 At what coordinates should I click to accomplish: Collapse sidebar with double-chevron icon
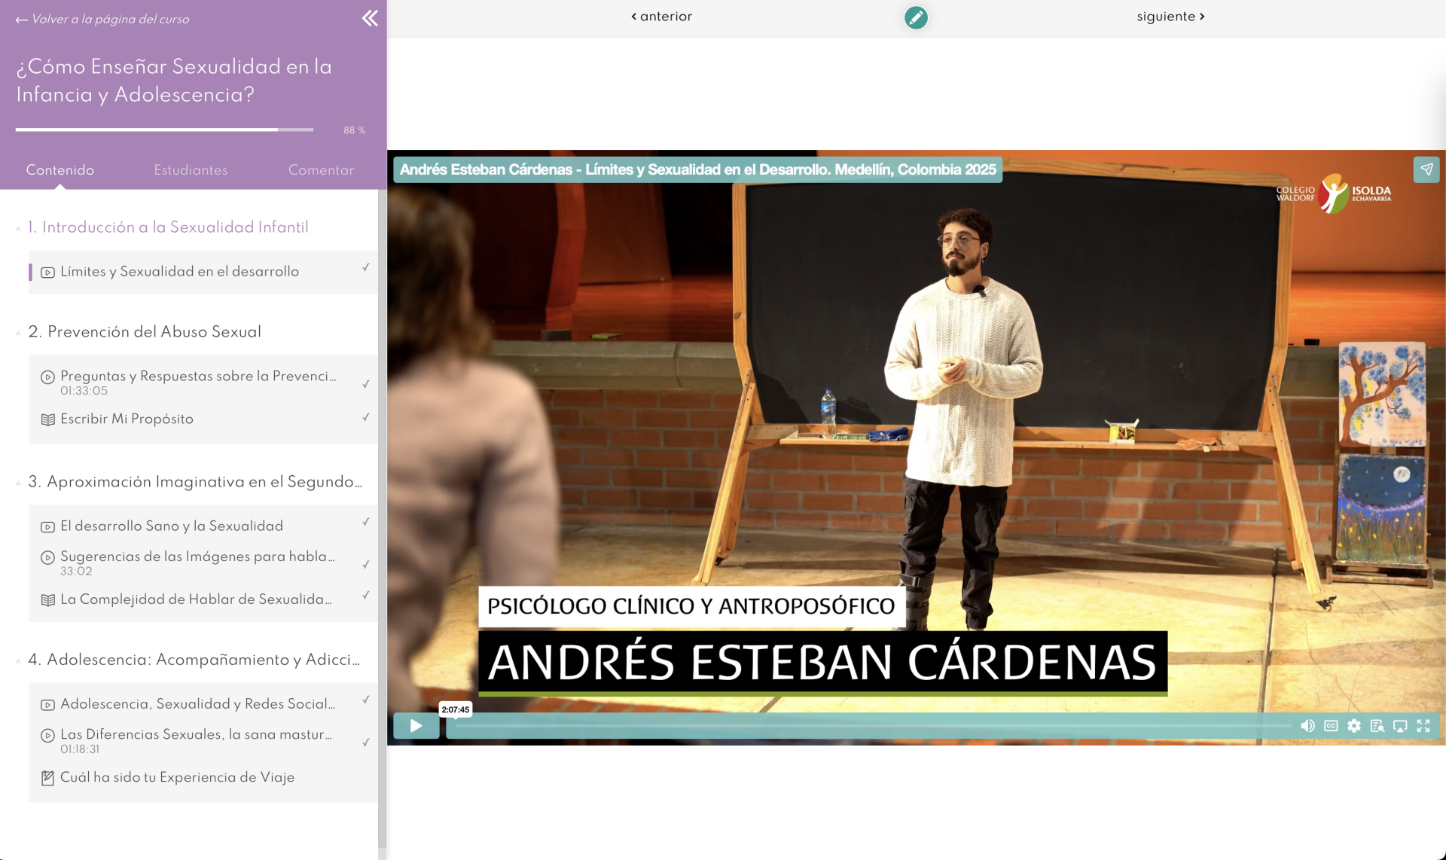coord(370,18)
